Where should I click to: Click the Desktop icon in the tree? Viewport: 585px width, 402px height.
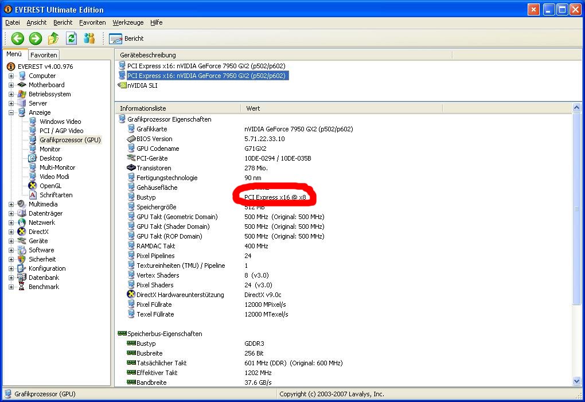(33, 158)
